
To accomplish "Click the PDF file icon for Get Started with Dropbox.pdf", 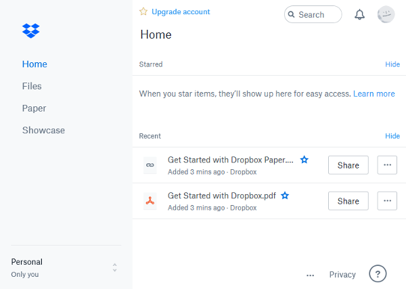I will coord(150,201).
